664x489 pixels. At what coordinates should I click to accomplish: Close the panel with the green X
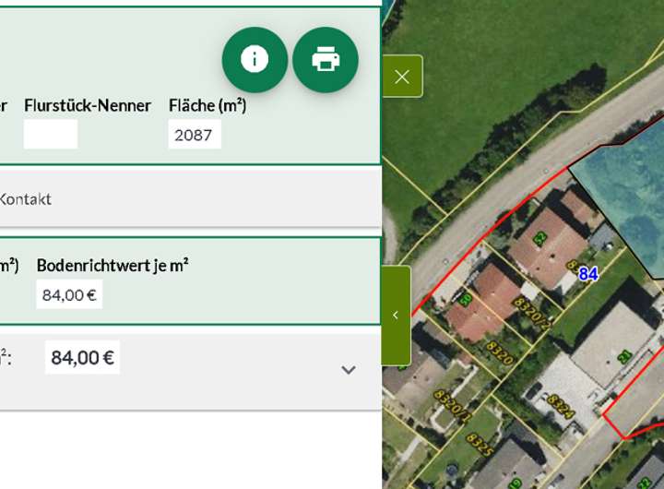coord(402,77)
